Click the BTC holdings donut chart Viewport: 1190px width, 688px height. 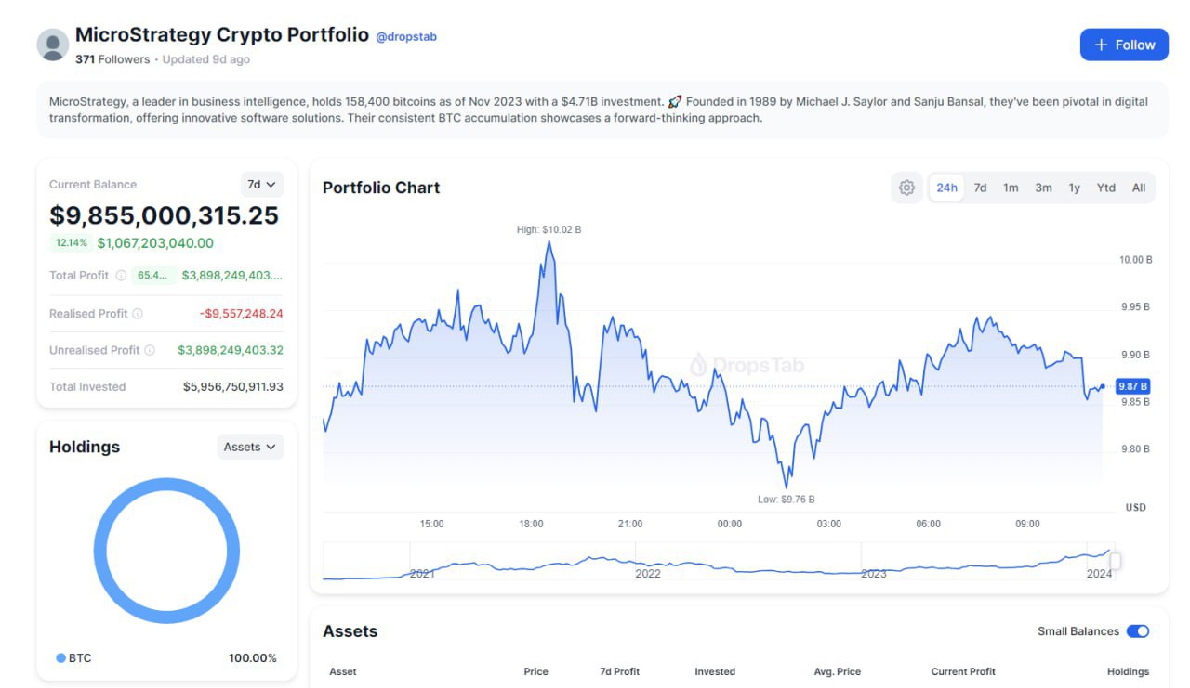[x=166, y=552]
